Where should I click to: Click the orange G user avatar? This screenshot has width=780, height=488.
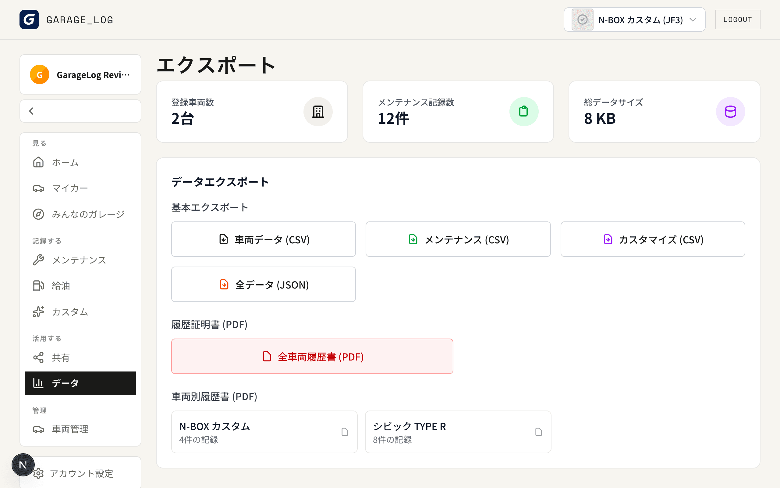[x=40, y=74]
